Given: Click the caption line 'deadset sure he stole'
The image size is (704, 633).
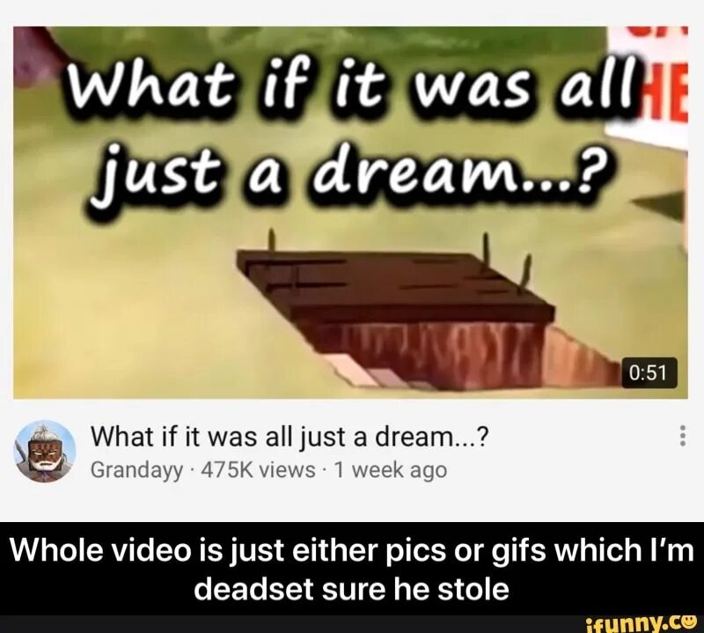Looking at the screenshot, I should click(x=351, y=588).
